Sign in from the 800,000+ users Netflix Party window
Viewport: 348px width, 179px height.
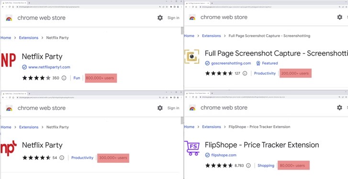173,18
